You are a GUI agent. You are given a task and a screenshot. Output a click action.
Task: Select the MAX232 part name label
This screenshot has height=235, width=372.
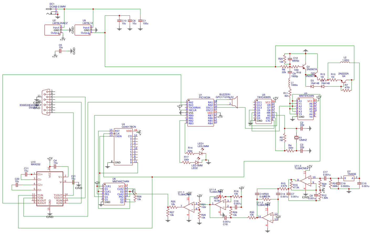[x=36, y=165]
